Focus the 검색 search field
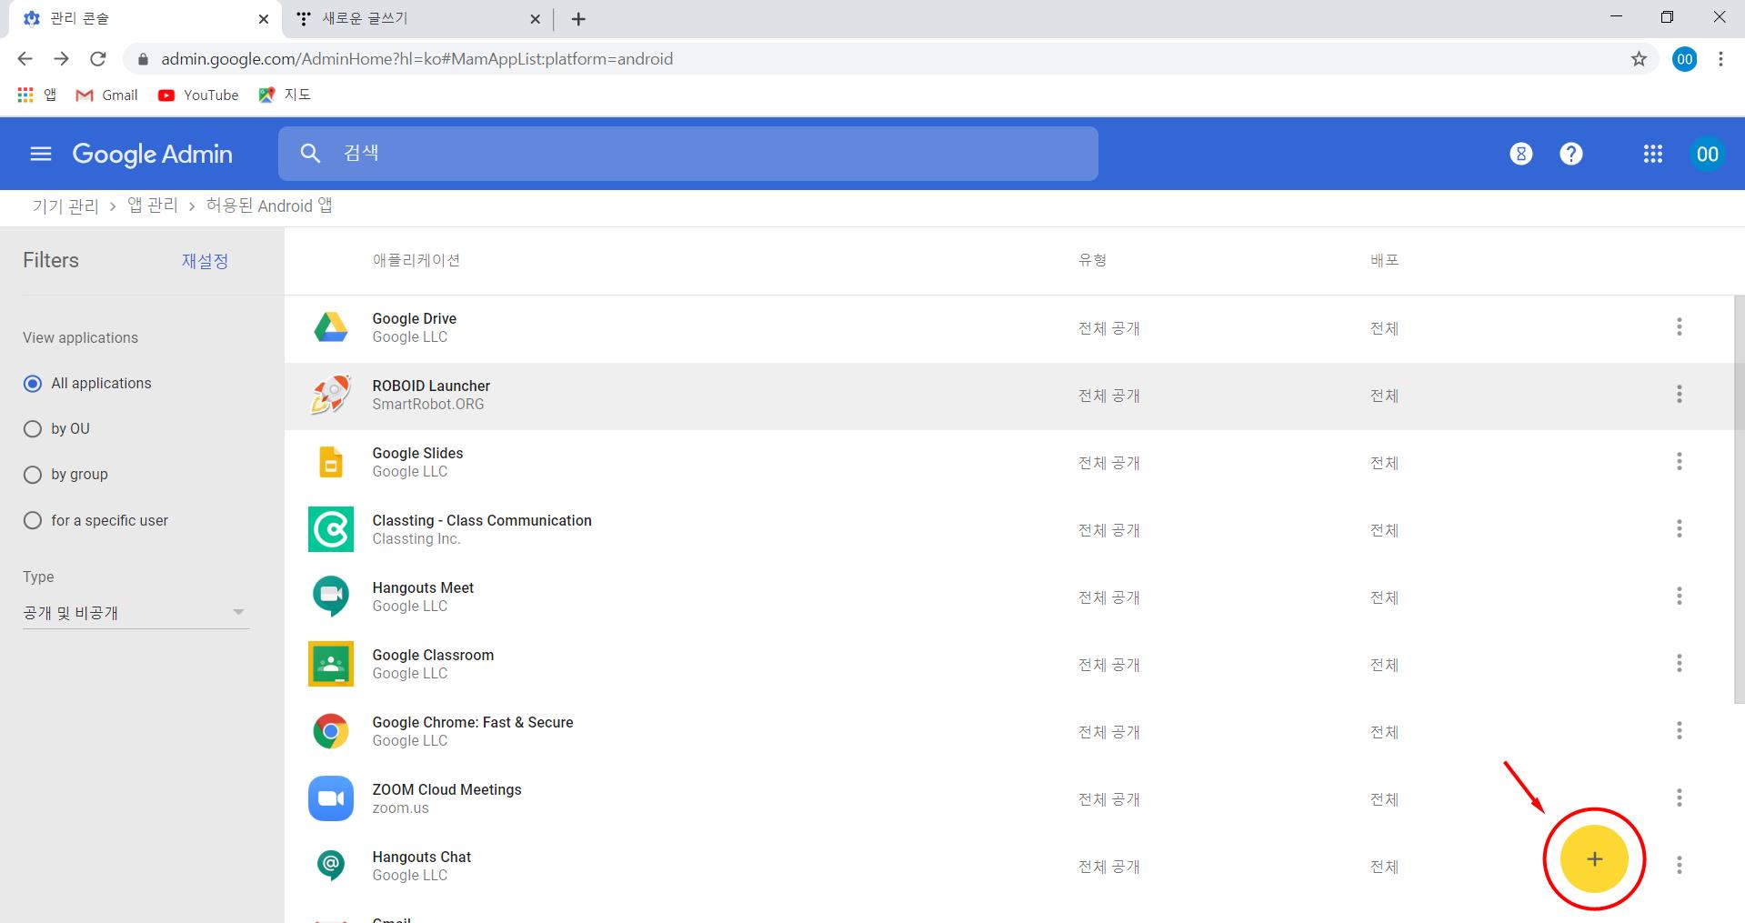Image resolution: width=1745 pixels, height=923 pixels. point(688,154)
